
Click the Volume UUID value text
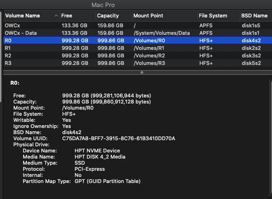(119, 138)
